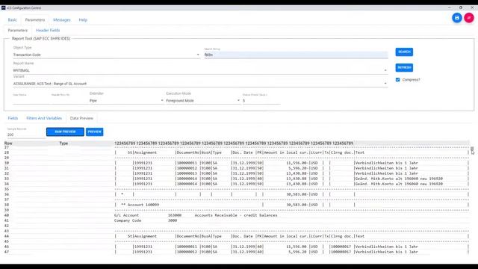Click the RAW PREVIEW button

pyautogui.click(x=65, y=132)
